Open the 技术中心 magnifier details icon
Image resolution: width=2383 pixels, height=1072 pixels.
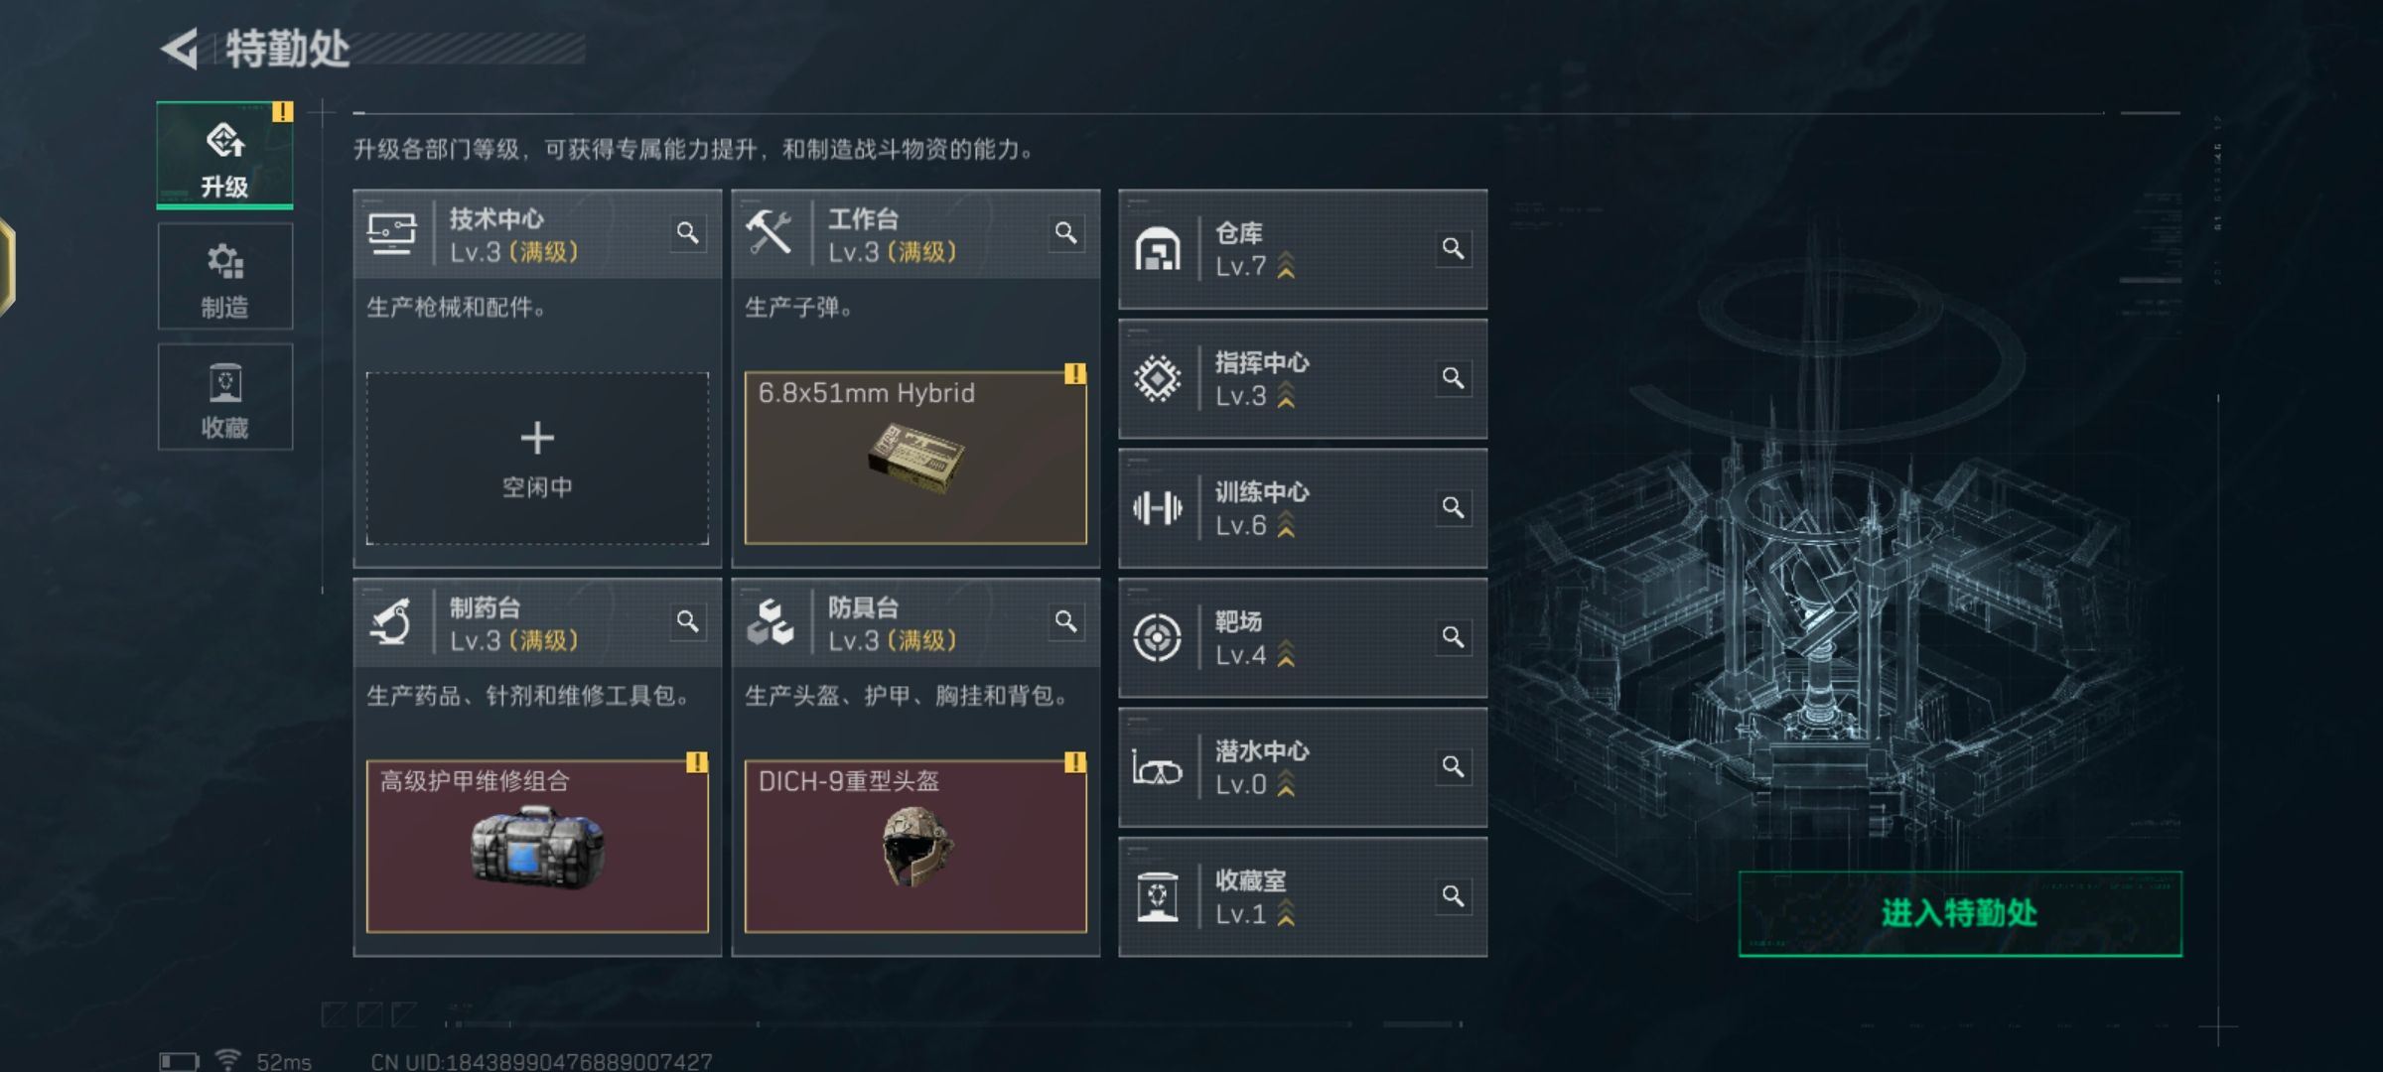coord(687,232)
